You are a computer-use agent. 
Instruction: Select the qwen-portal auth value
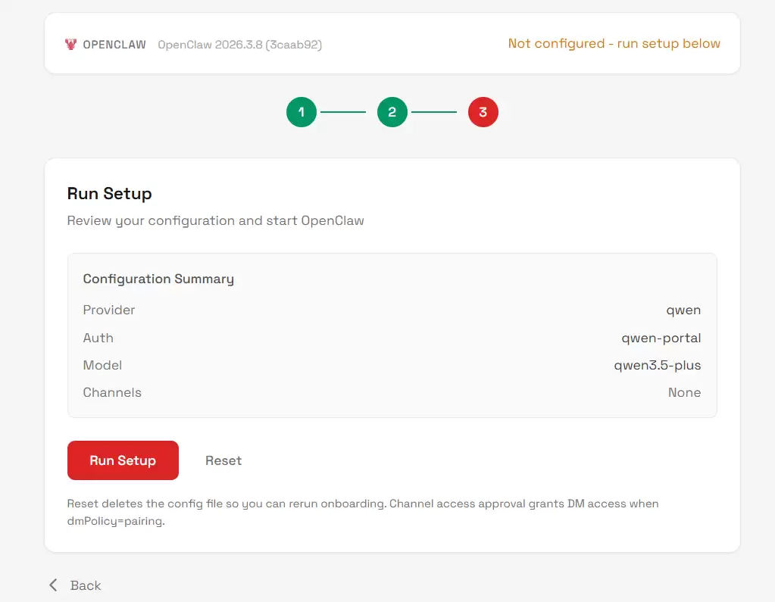click(x=661, y=338)
